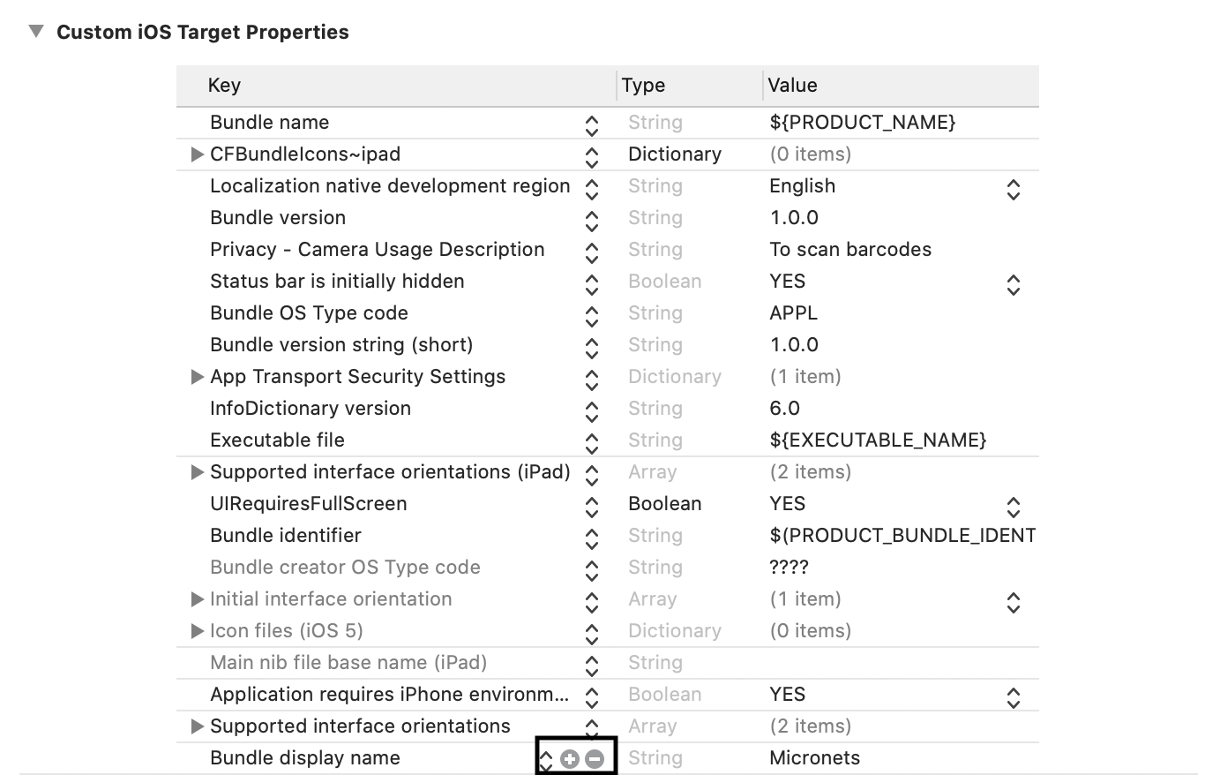Expand App Transport Security Settings
1205x775 pixels.
point(198,377)
